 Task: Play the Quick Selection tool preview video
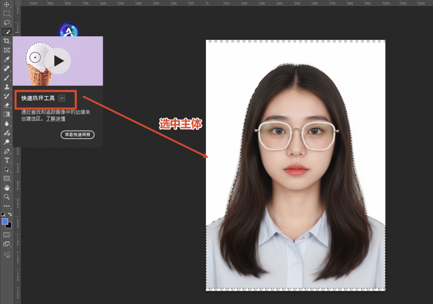click(x=58, y=61)
